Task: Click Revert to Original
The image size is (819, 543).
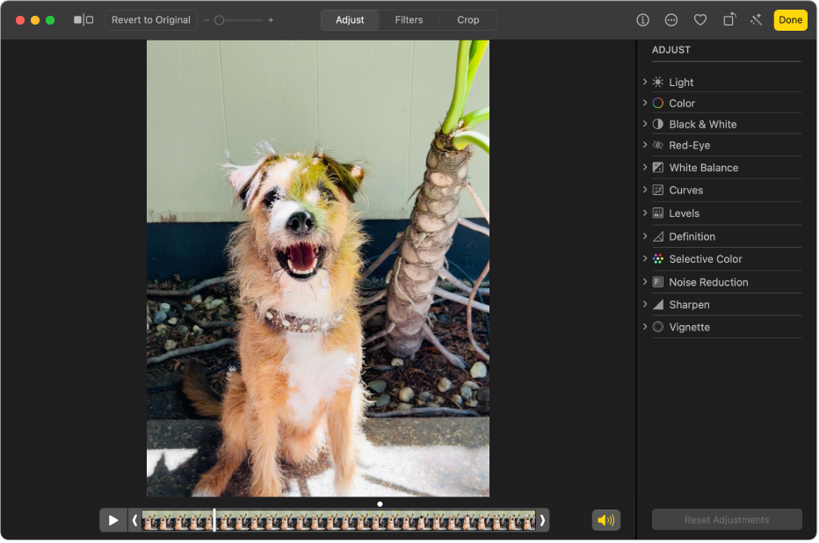Action: click(x=150, y=20)
